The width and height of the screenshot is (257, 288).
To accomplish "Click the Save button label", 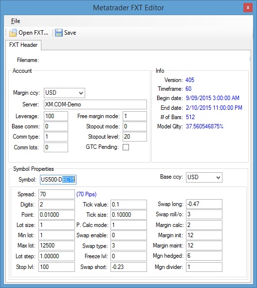I will pyautogui.click(x=70, y=33).
